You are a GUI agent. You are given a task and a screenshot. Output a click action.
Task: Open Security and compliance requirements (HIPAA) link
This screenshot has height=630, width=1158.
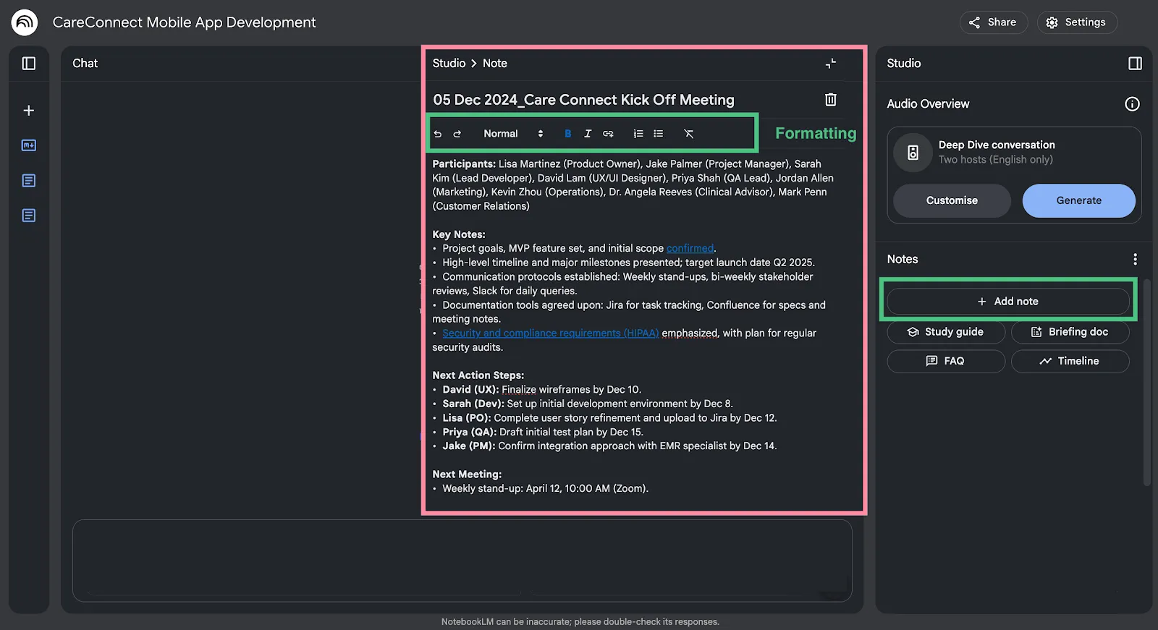coord(551,333)
